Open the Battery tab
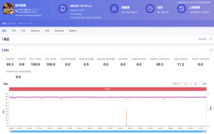The height and width of the screenshot is (134, 214). click(x=73, y=31)
